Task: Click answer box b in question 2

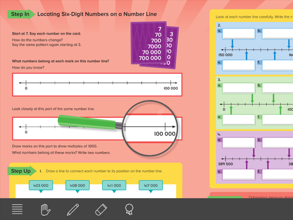Action: (x=278, y=33)
